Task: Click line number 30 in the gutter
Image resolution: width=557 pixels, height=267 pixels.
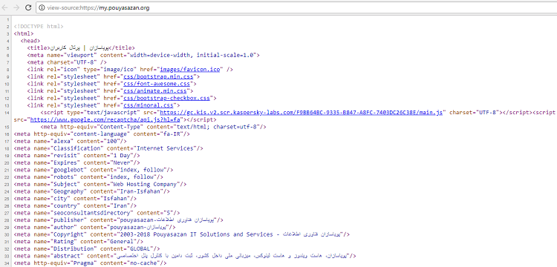Action: (7, 234)
